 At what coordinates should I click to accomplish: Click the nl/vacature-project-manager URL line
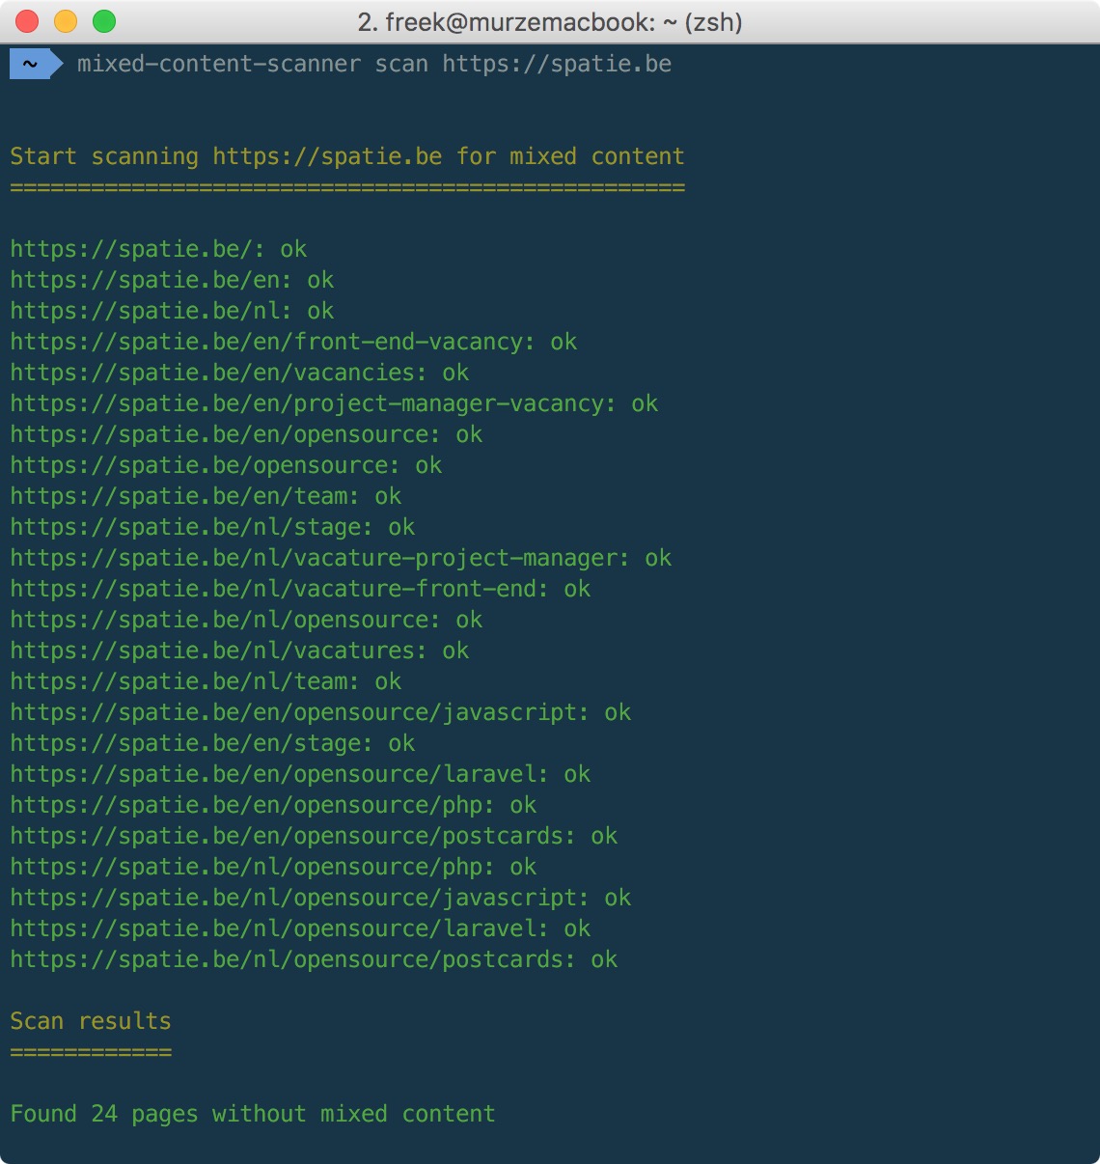pyautogui.click(x=341, y=558)
